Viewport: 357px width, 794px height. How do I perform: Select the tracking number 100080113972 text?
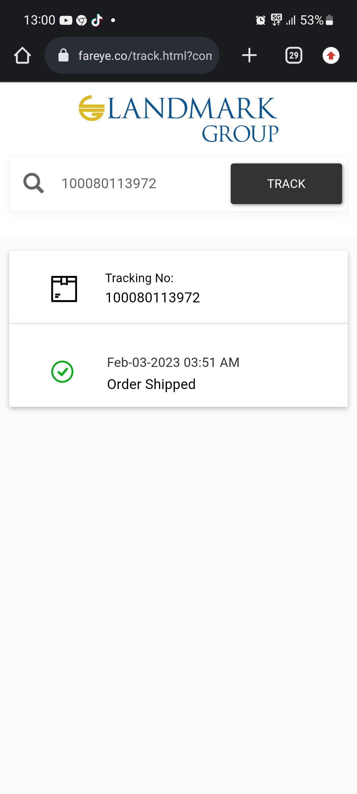click(x=152, y=297)
